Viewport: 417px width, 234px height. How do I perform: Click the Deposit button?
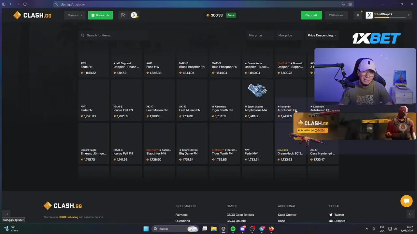[x=311, y=15]
